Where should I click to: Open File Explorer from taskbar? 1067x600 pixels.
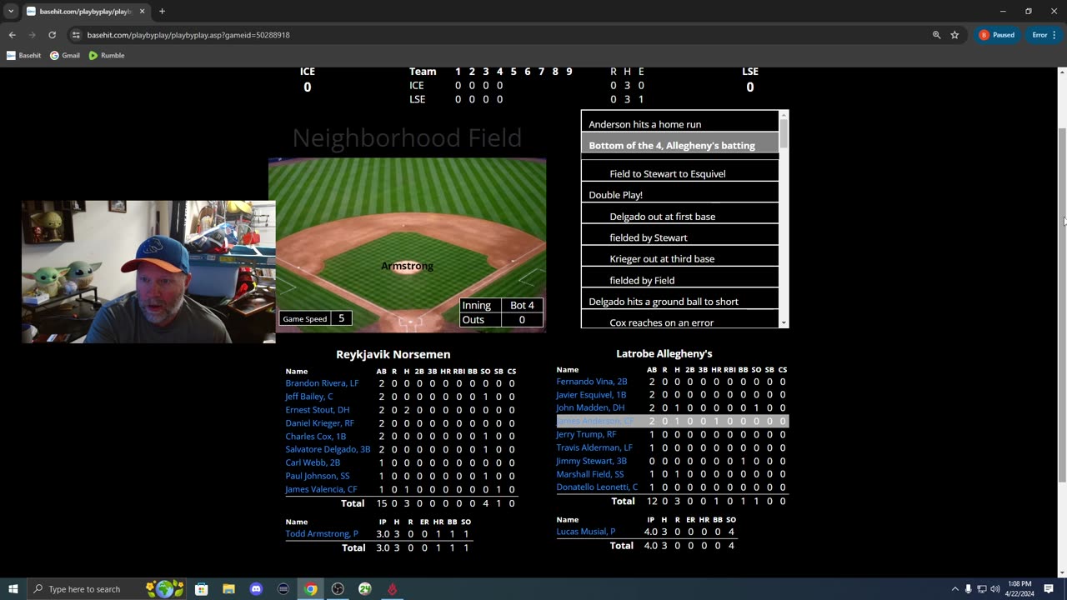click(x=228, y=589)
